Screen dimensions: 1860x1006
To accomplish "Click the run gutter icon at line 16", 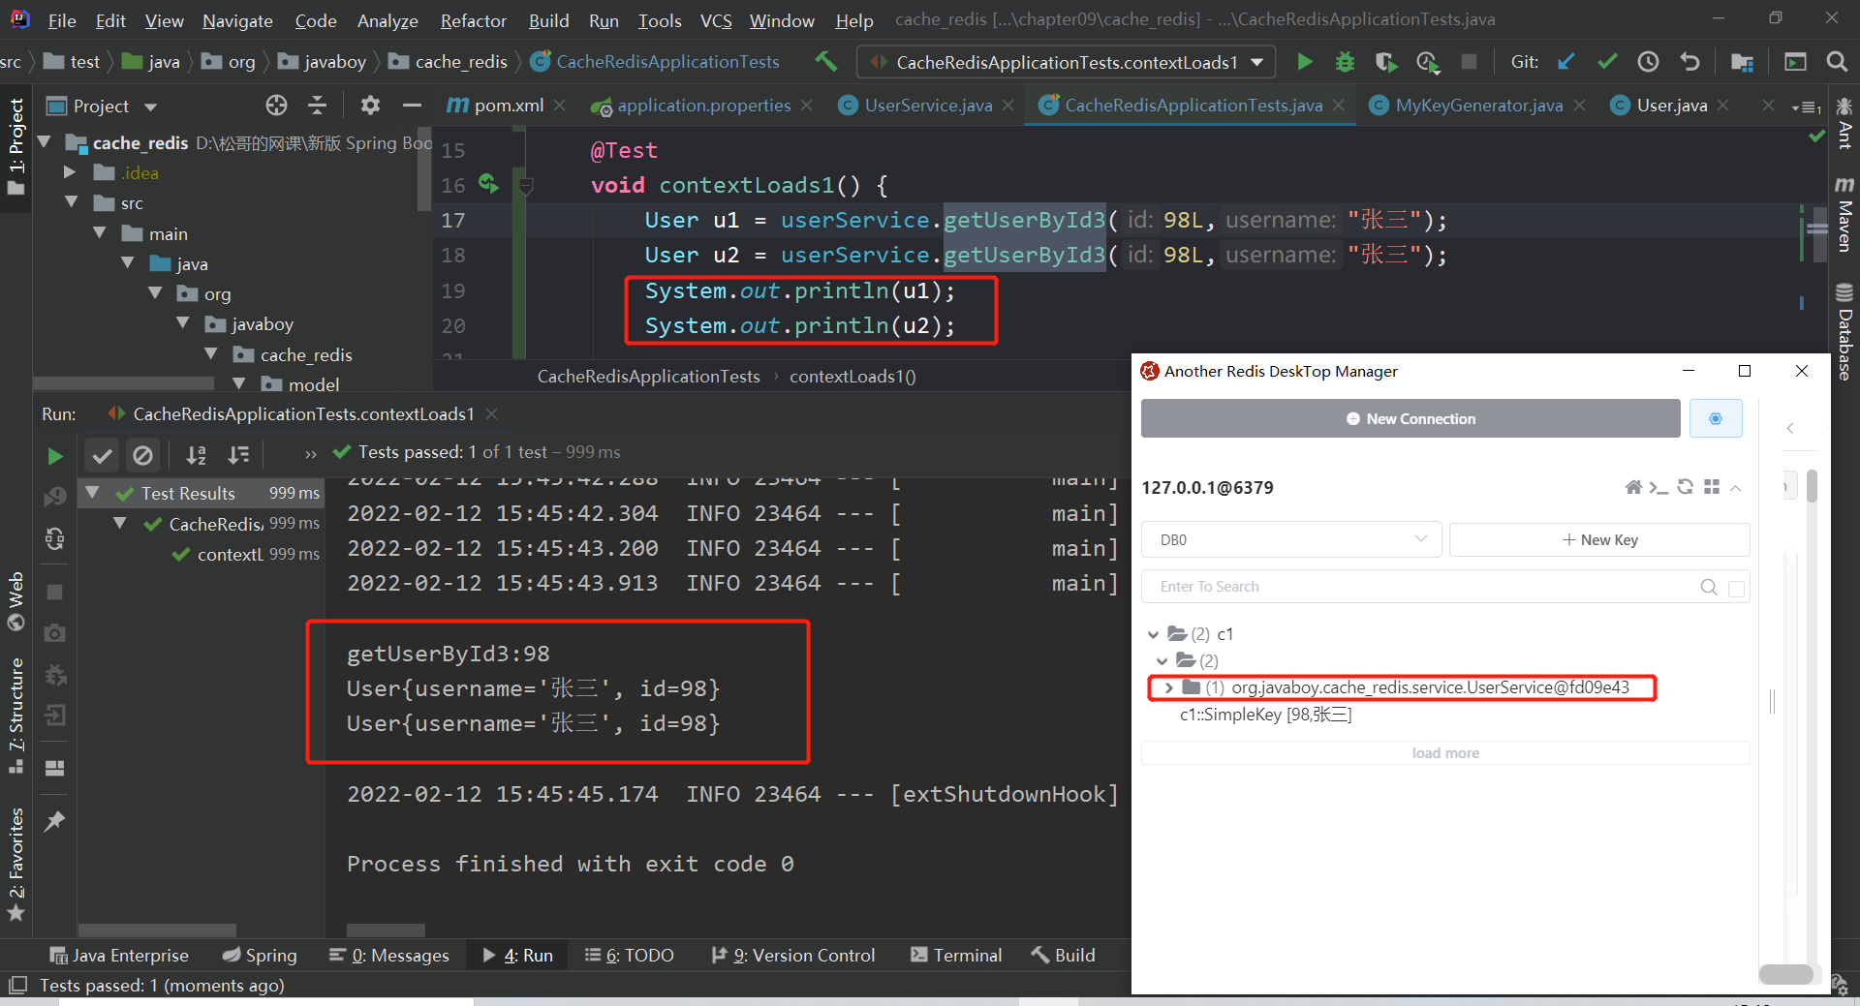I will pyautogui.click(x=488, y=183).
